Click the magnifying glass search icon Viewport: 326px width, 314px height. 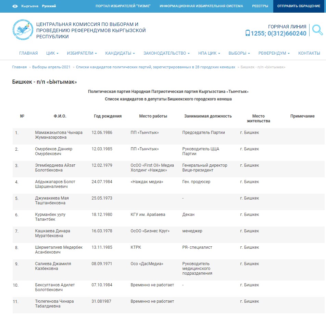tap(317, 30)
